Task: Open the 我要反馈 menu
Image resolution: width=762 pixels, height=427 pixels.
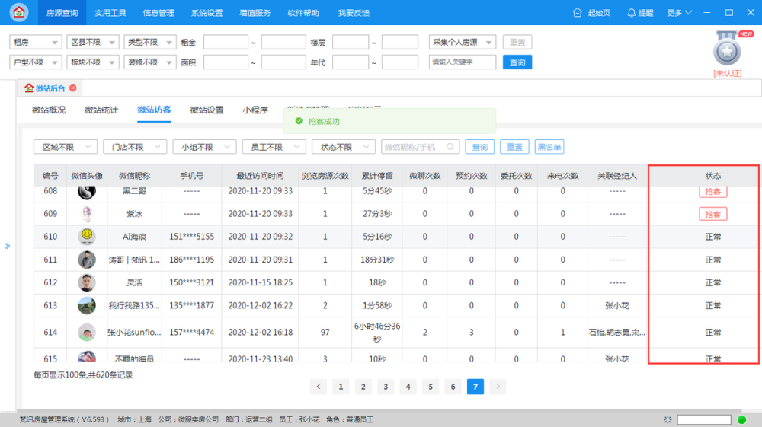Action: click(x=354, y=13)
